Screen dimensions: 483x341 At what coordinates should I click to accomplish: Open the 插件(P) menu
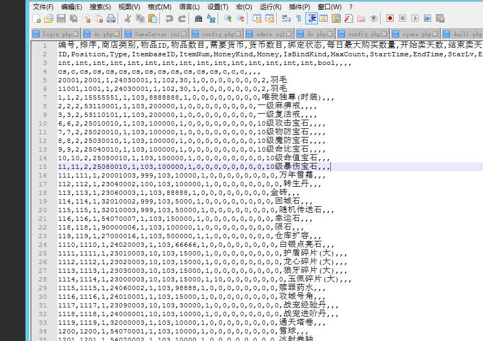click(299, 6)
